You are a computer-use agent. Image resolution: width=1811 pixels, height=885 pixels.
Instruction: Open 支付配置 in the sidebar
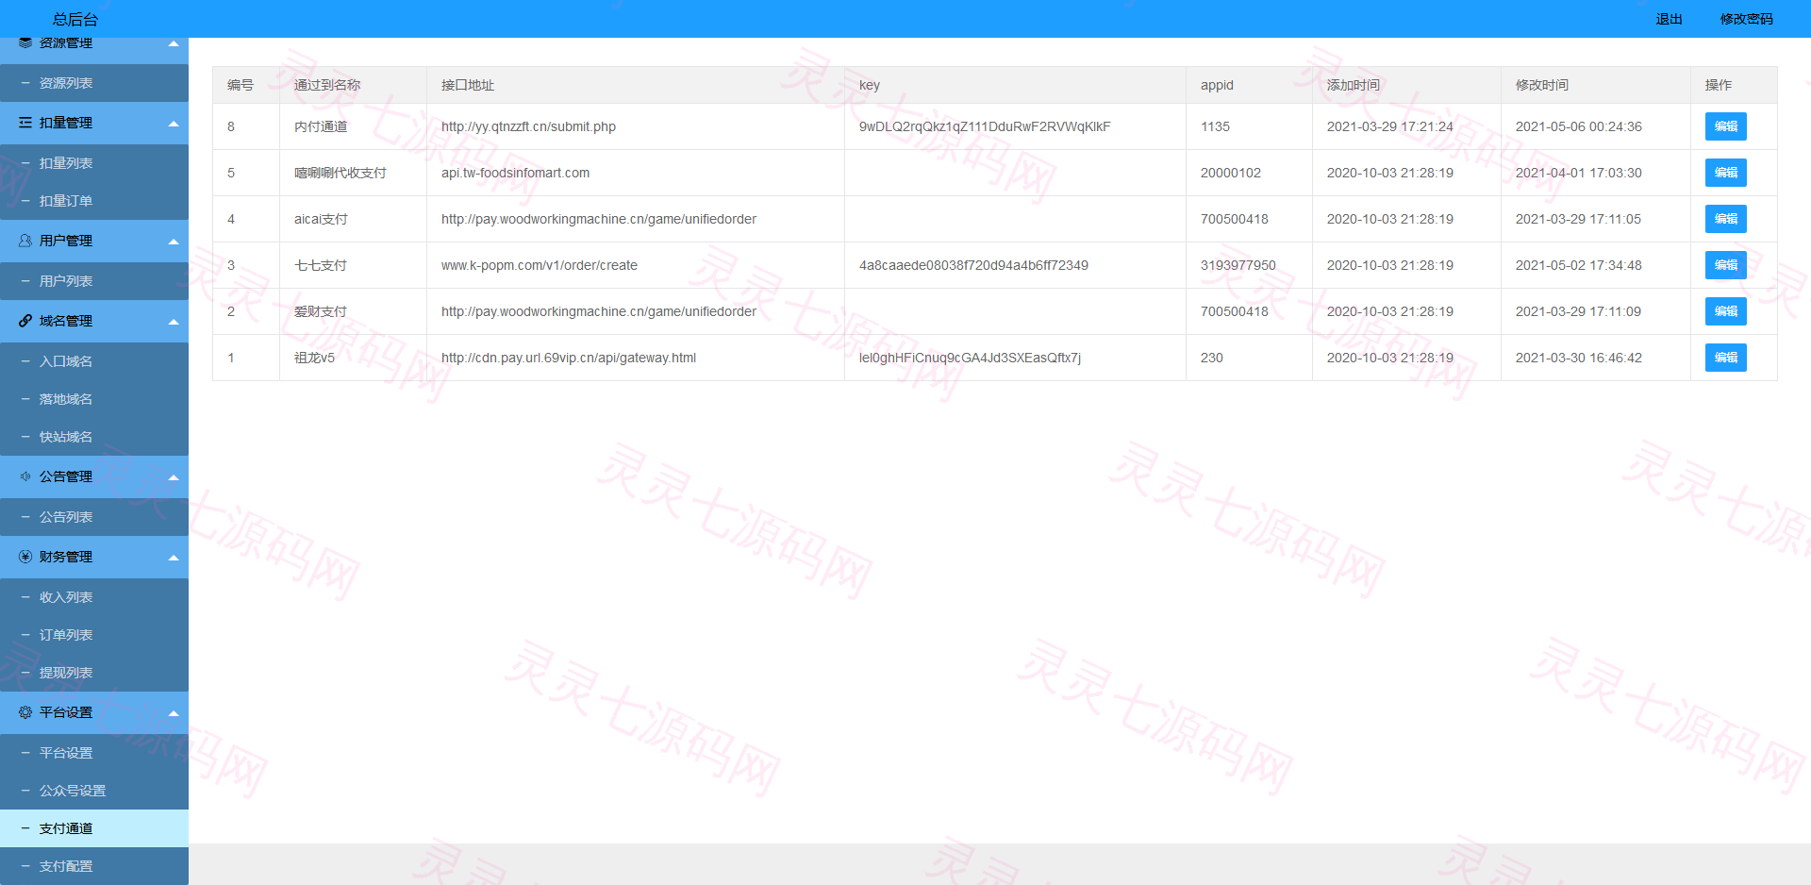pos(94,866)
